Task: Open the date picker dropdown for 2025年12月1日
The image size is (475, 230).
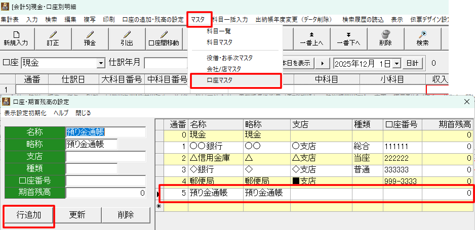Action: [396, 64]
